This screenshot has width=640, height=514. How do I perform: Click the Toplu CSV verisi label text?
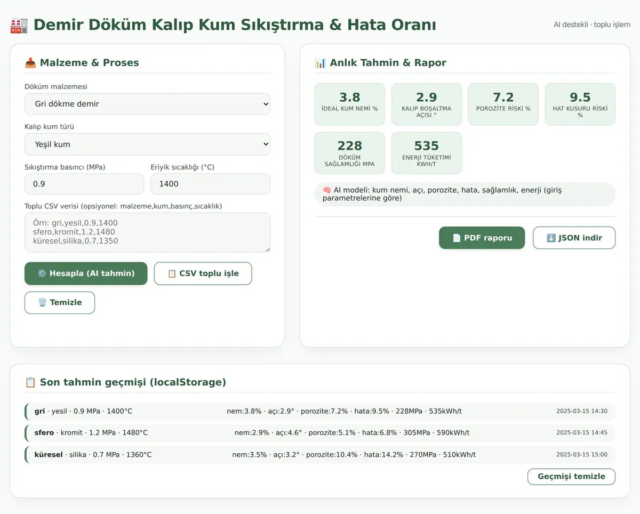pyautogui.click(x=123, y=206)
